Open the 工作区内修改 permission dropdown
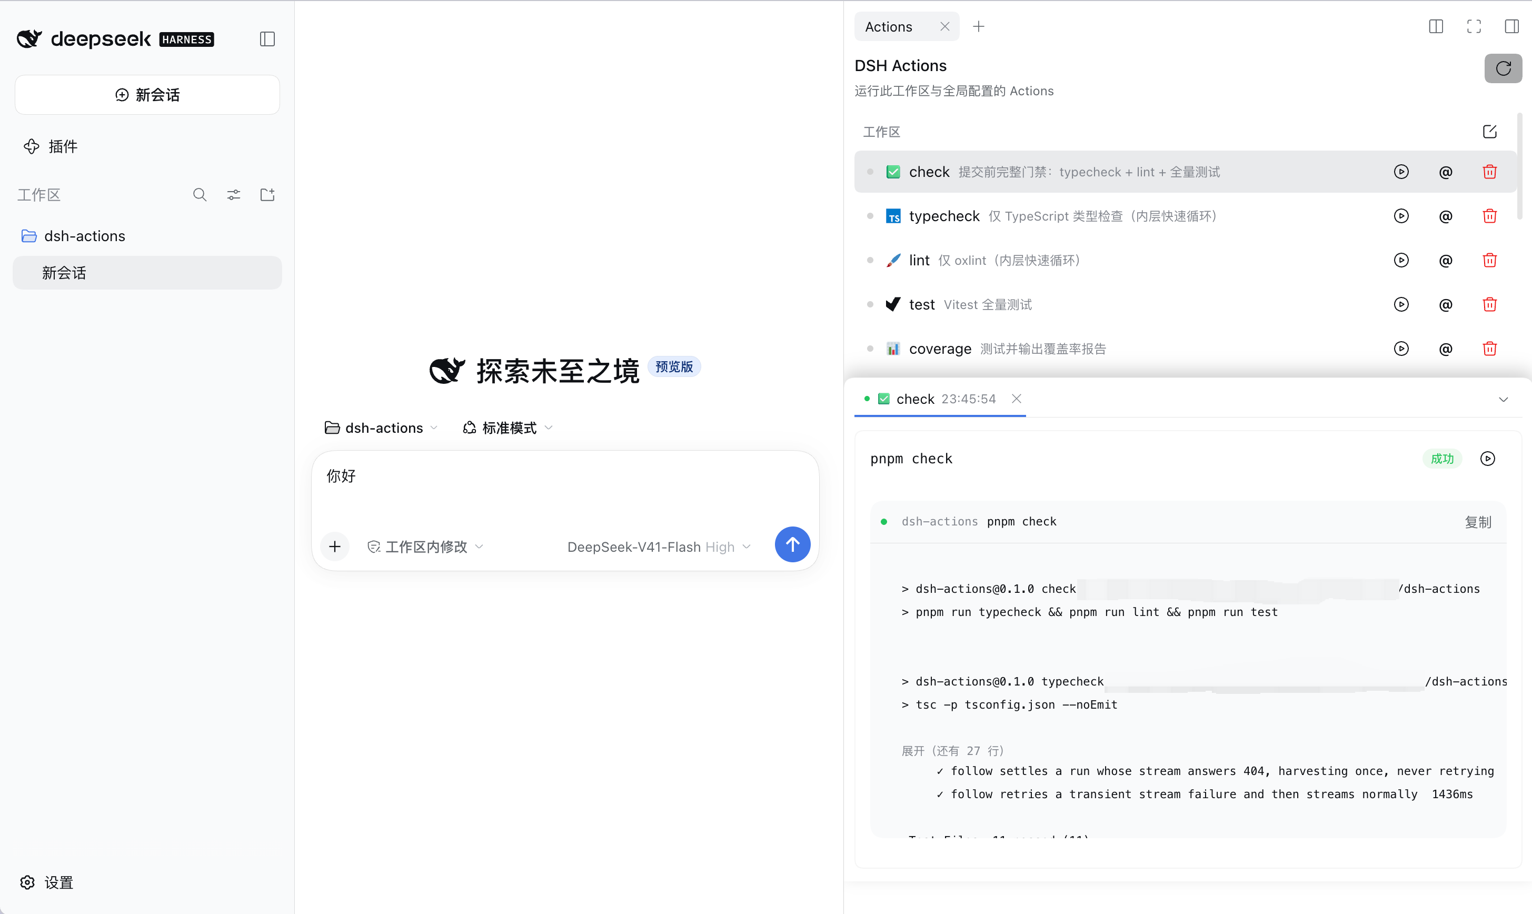1532x914 pixels. (x=425, y=547)
